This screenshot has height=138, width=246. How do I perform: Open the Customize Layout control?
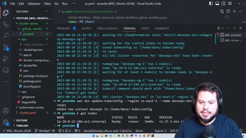coord(230,3)
